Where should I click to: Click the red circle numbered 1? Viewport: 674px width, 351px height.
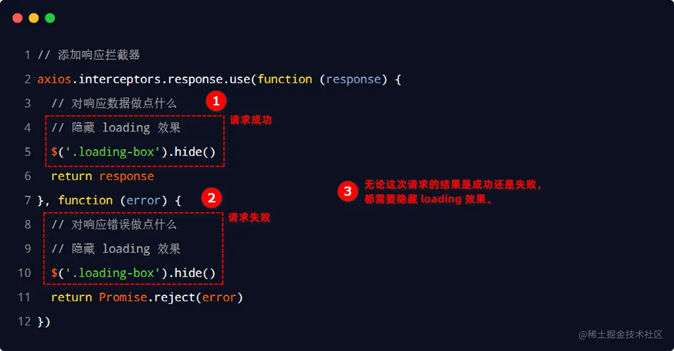215,101
